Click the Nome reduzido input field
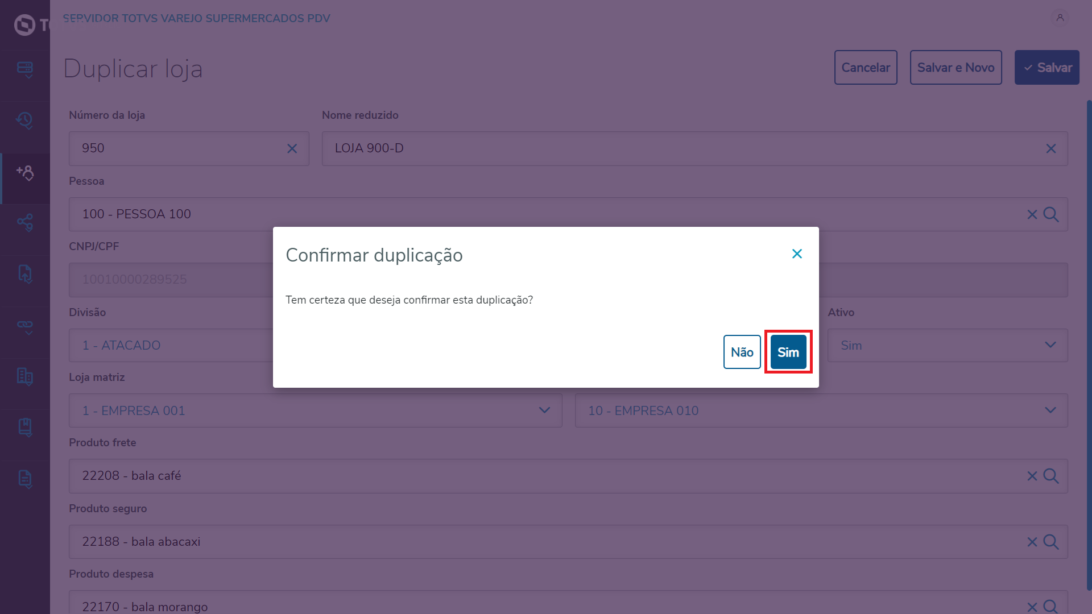Screen dimensions: 1092x614 click(x=682, y=148)
